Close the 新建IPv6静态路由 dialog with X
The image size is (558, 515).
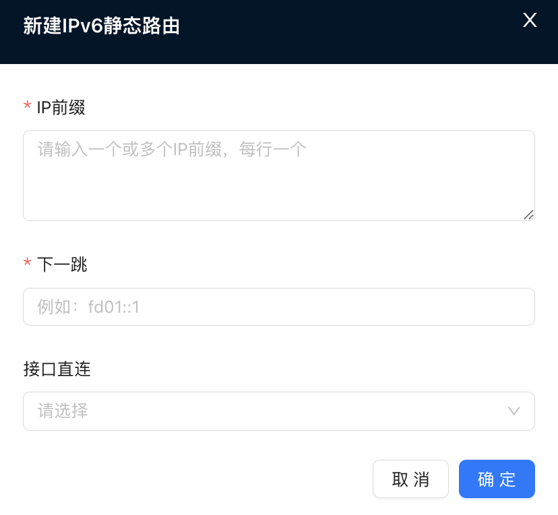[x=530, y=20]
